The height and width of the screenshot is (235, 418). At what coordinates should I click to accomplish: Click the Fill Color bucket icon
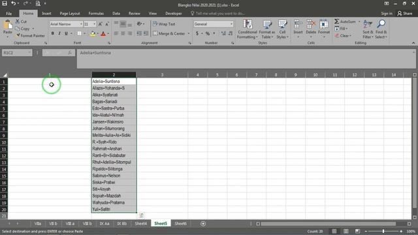click(x=93, y=33)
